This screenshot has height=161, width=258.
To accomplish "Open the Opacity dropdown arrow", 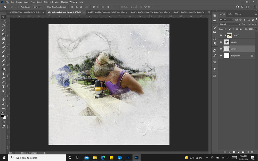I will click(256, 24).
